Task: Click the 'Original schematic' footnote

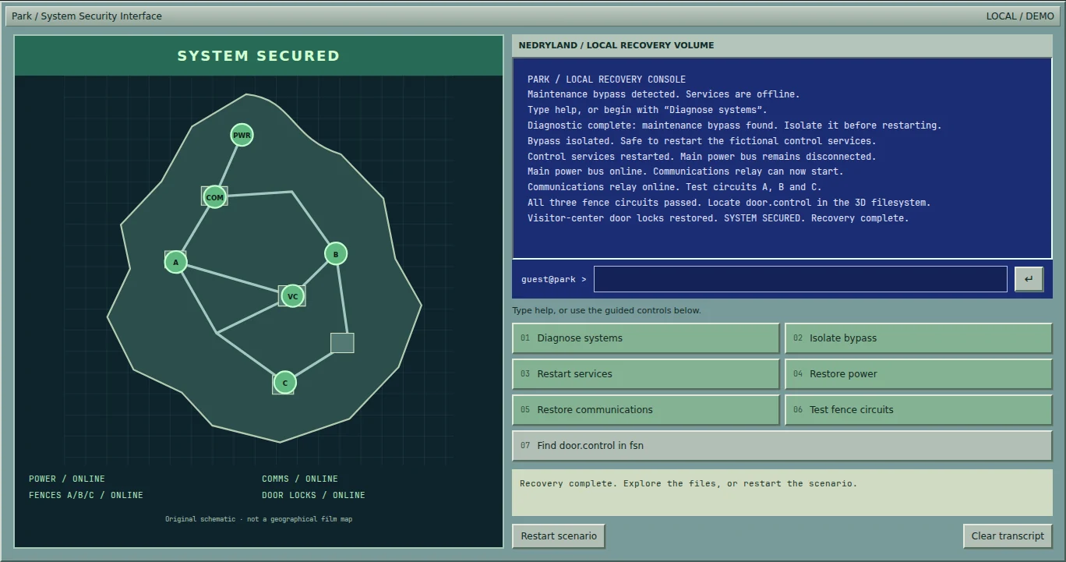Action: pyautogui.click(x=259, y=519)
